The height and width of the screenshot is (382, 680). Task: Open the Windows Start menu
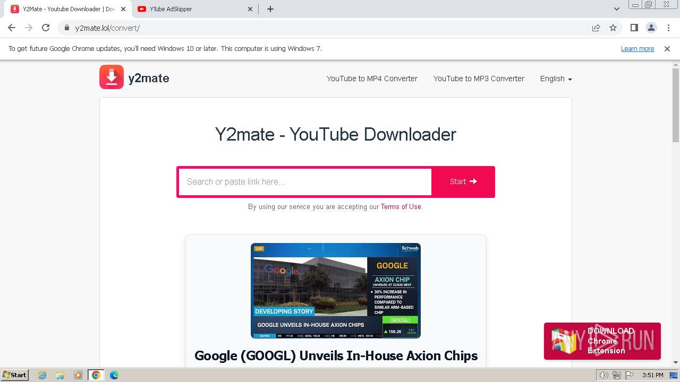(14, 375)
